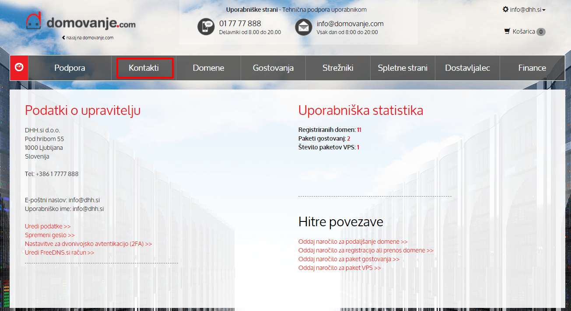The width and height of the screenshot is (571, 311).
Task: Click the 'nazaj na domovanje.com' back link
Action: 88,38
